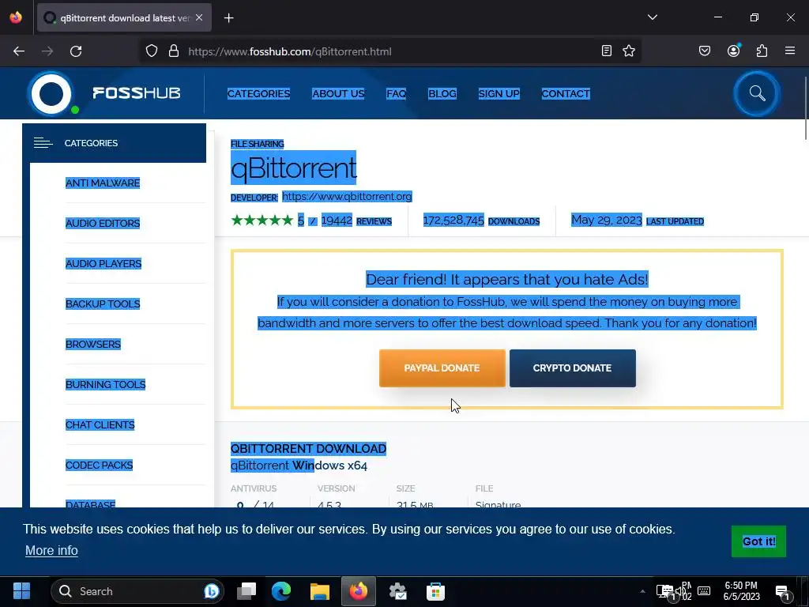Open the settings gear taskbar app

397,591
